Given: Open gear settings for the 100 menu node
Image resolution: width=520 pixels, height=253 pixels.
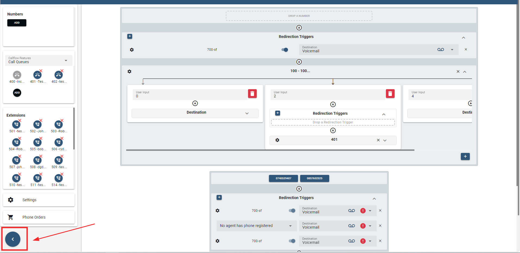Looking at the screenshot, I should click(129, 72).
